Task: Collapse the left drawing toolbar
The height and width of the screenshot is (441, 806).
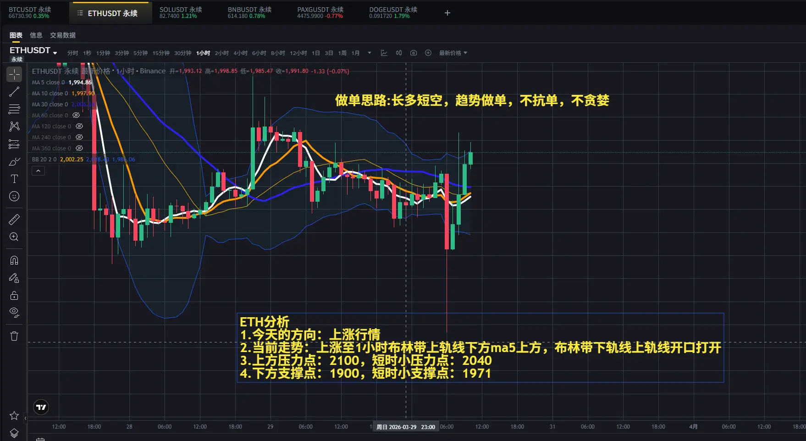Action: click(x=26, y=418)
